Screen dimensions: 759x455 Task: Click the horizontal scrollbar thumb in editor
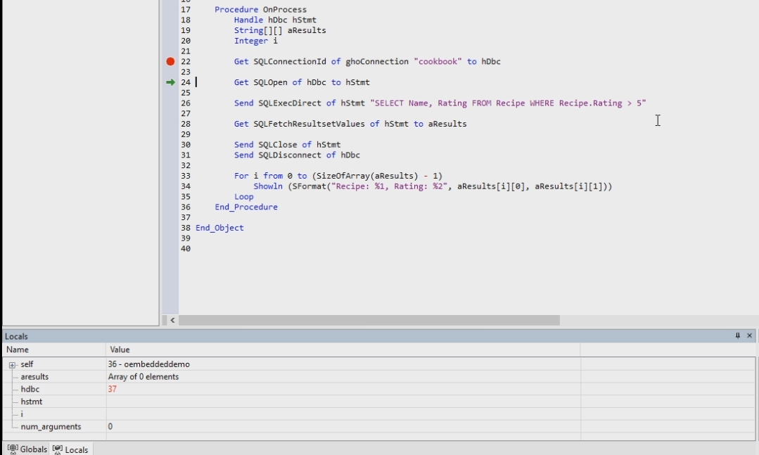click(369, 320)
